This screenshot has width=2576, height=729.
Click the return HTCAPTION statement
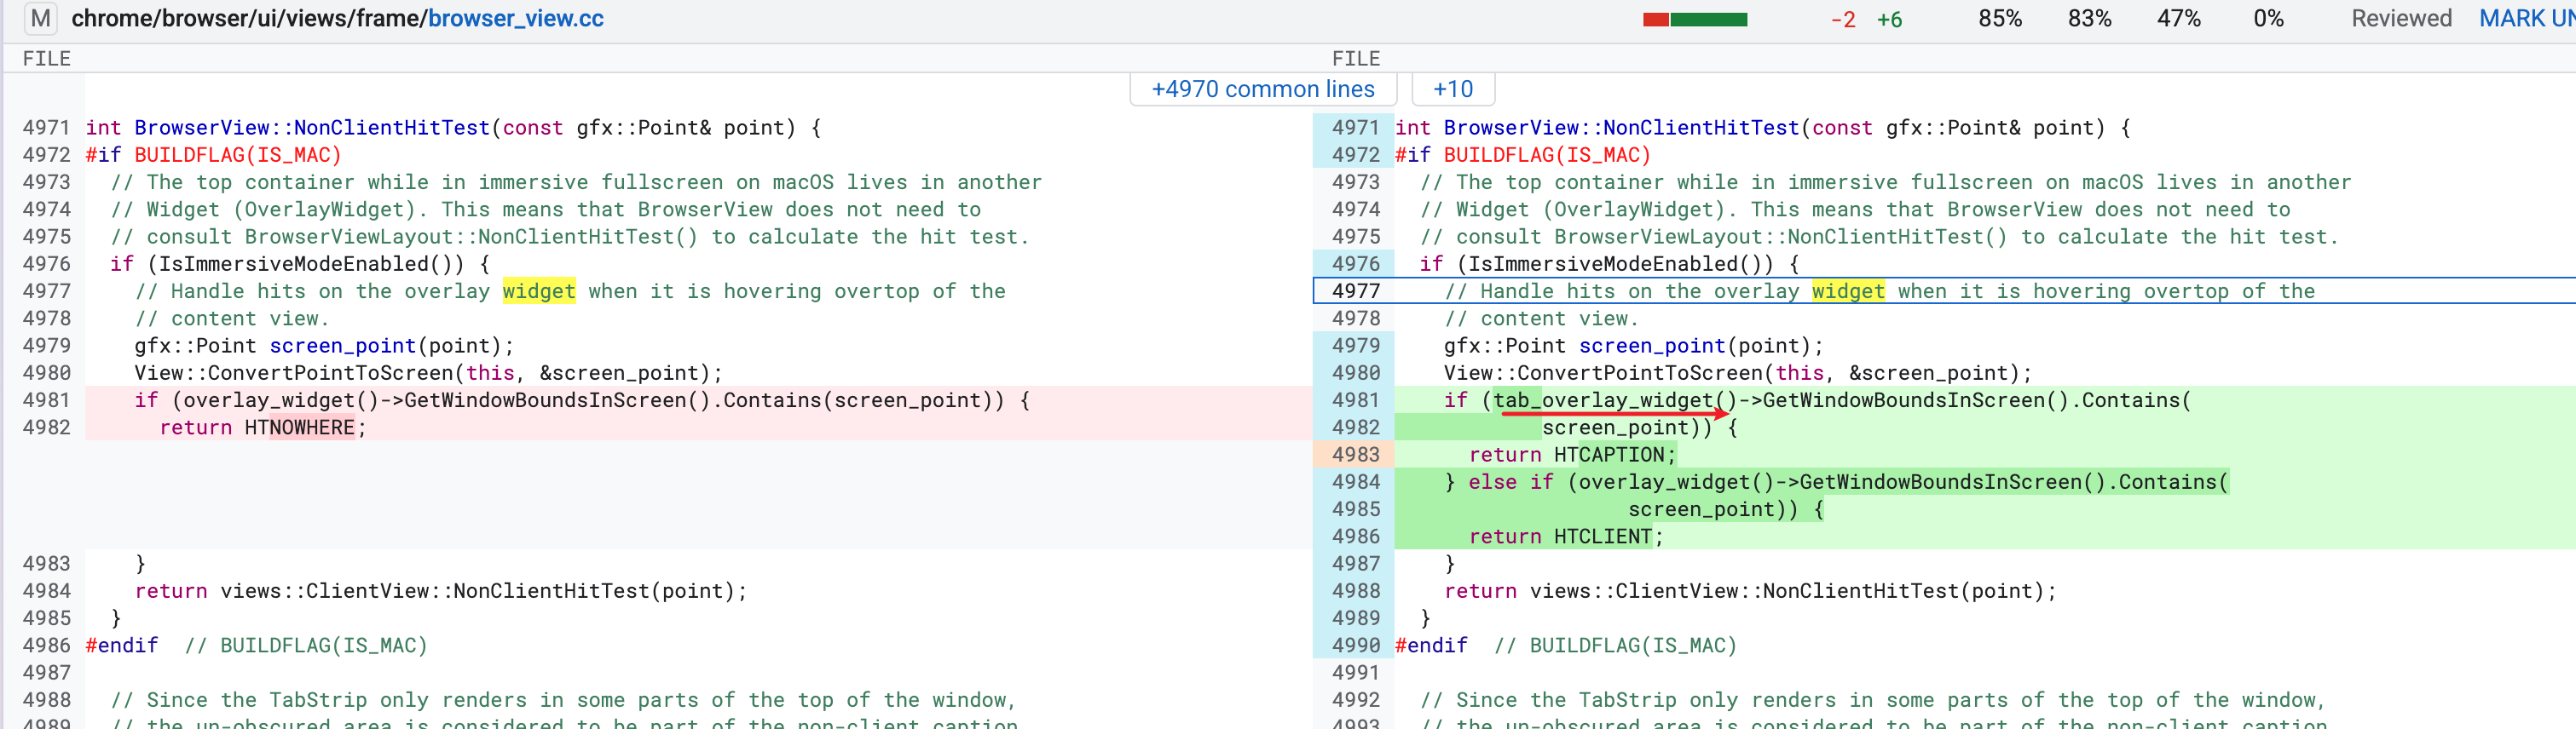[x=1571, y=455]
